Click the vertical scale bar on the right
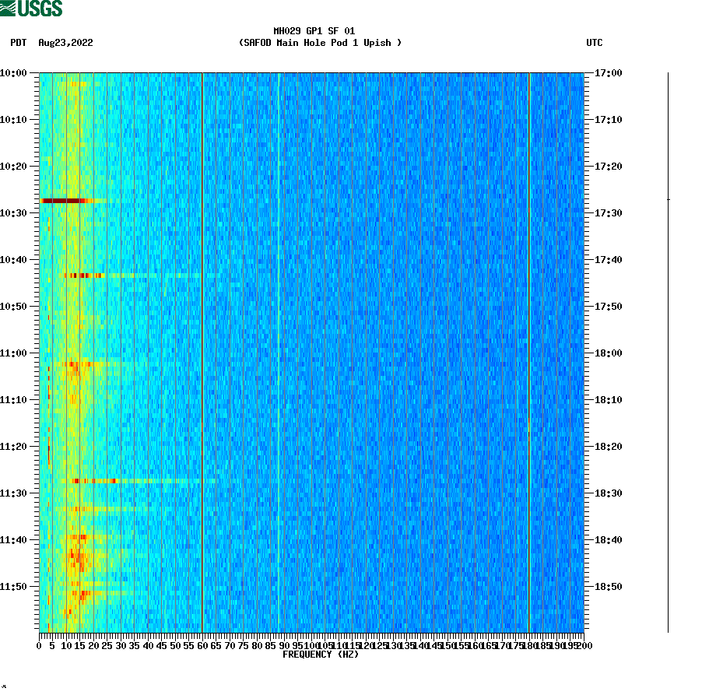Screen dimensions: 702x695 point(666,350)
